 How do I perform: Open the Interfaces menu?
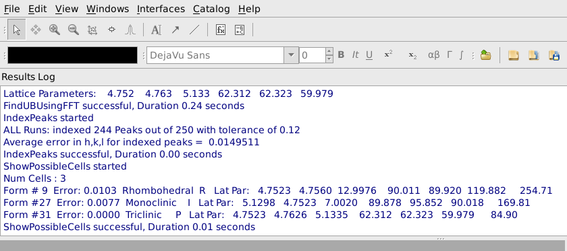pos(161,9)
